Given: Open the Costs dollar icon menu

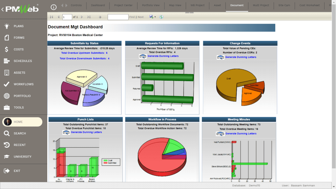Looking at the screenshot, I should tap(7, 50).
